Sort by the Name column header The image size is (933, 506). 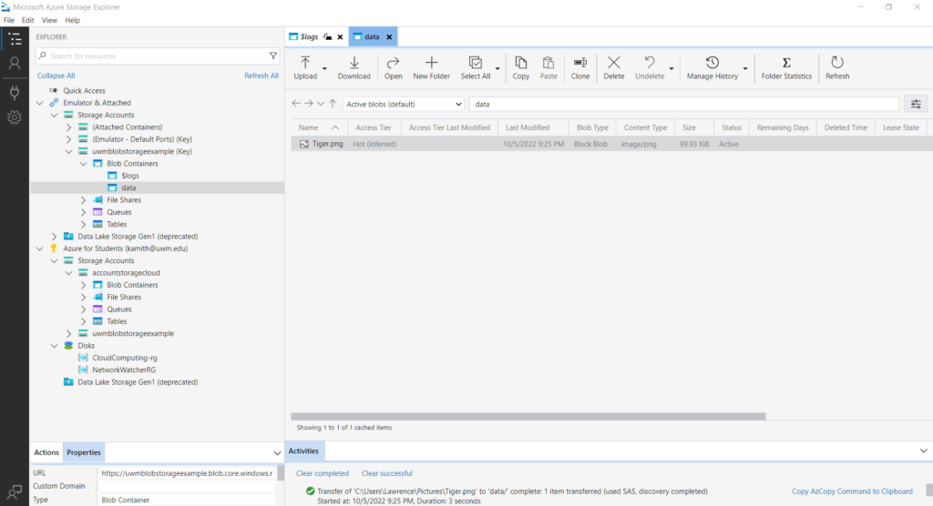pyautogui.click(x=319, y=127)
